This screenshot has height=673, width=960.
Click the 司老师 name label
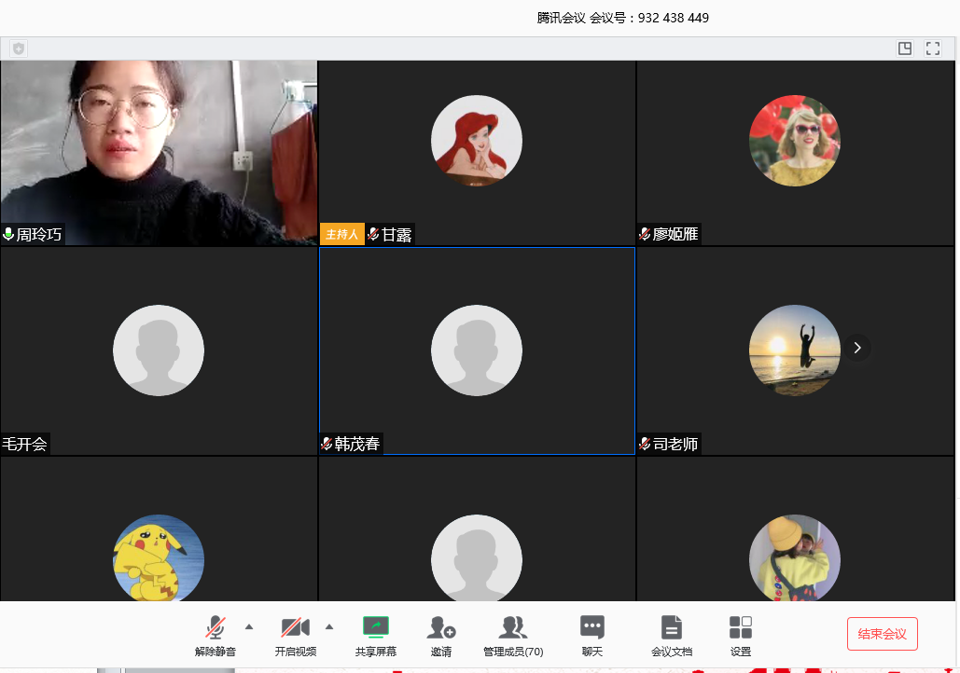point(675,444)
